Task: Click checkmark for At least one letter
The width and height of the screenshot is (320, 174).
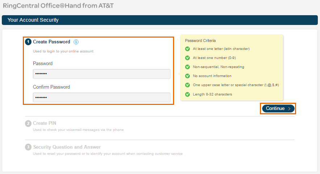Action: click(188, 49)
